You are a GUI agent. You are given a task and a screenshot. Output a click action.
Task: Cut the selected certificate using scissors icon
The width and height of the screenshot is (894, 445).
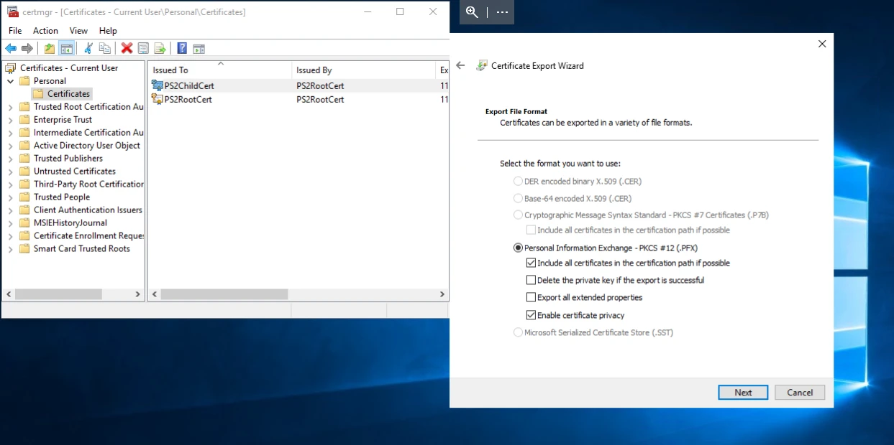[89, 48]
